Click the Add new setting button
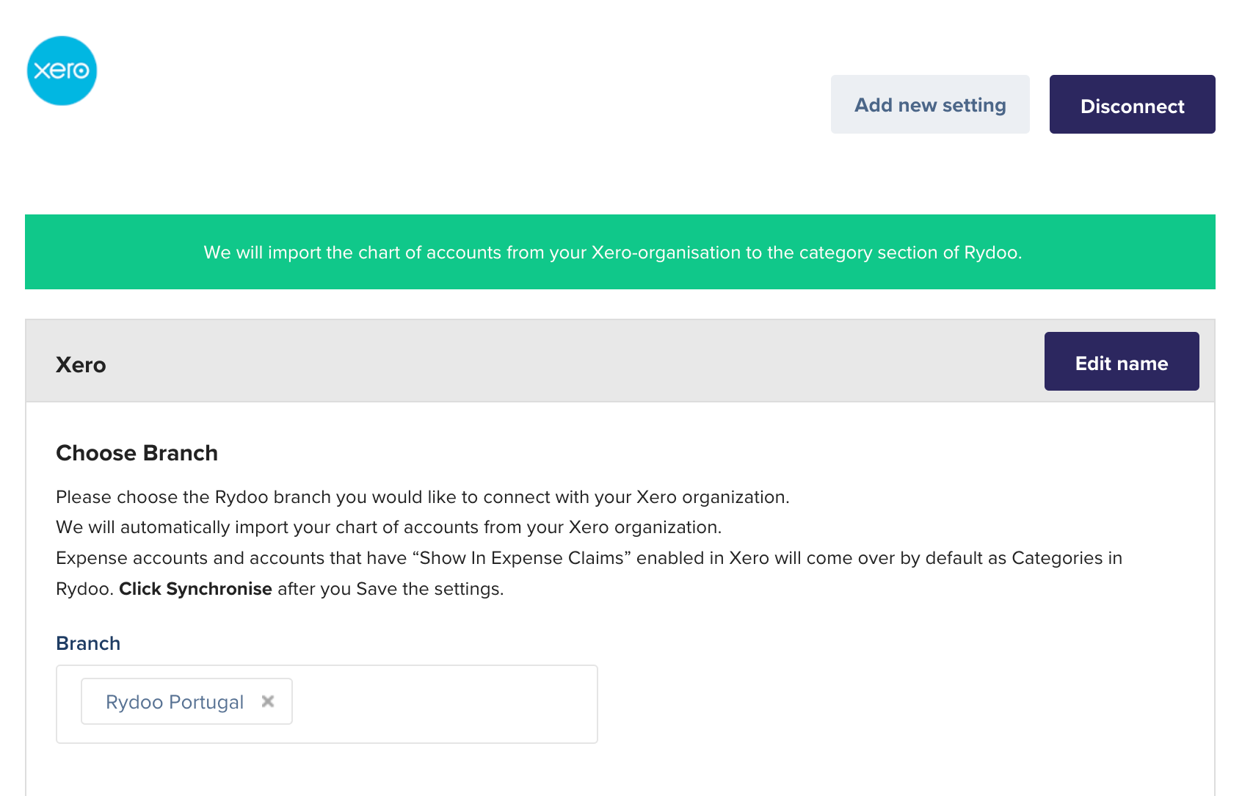The width and height of the screenshot is (1242, 796). (930, 104)
